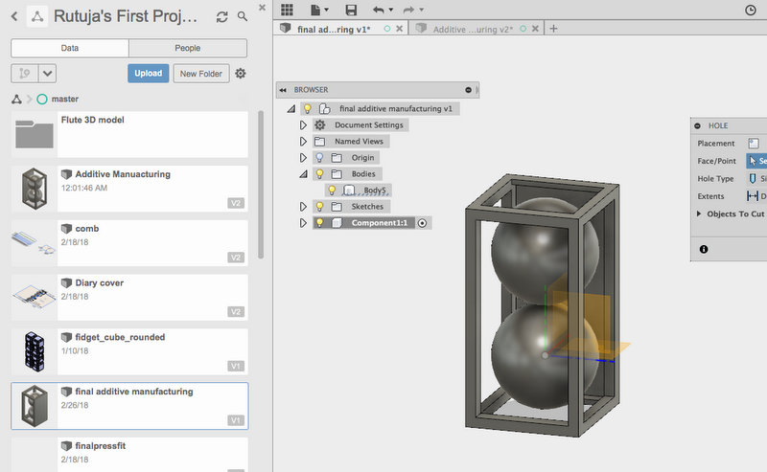
Task: Switch to the People tab
Action: click(188, 48)
